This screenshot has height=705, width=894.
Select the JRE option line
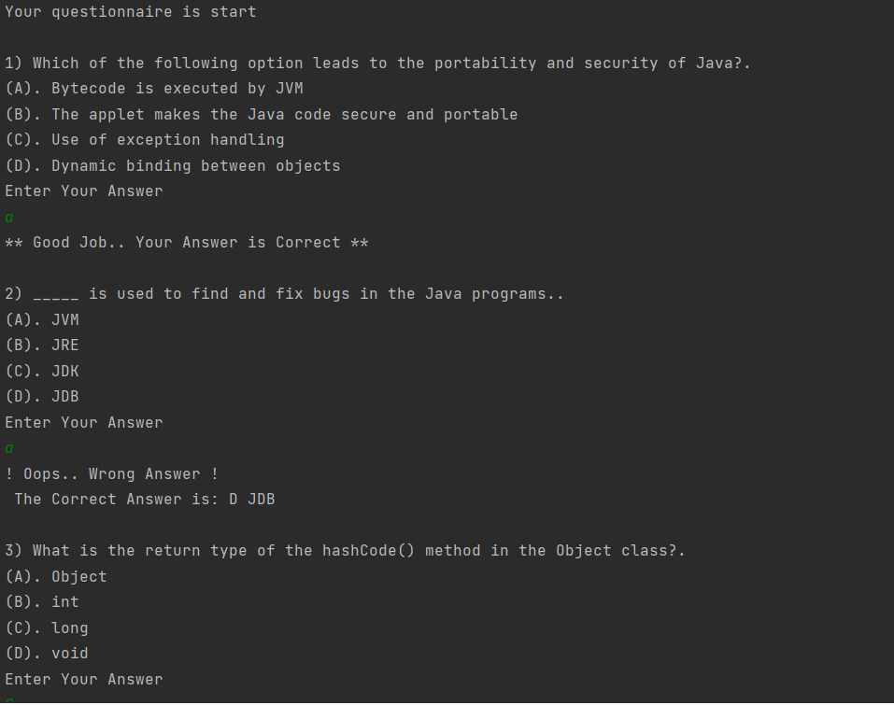[x=42, y=345]
